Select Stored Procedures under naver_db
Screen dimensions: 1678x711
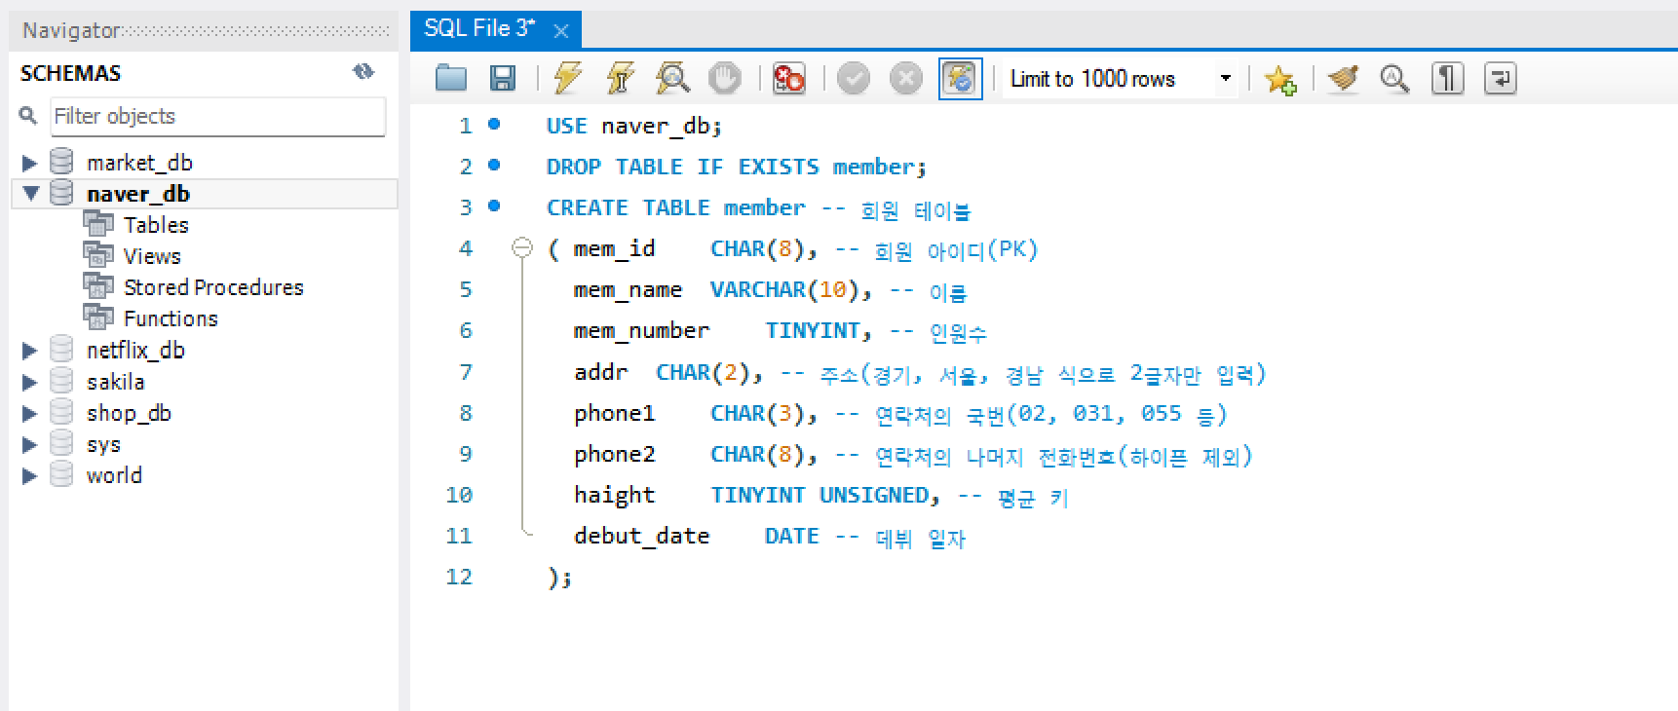(213, 287)
